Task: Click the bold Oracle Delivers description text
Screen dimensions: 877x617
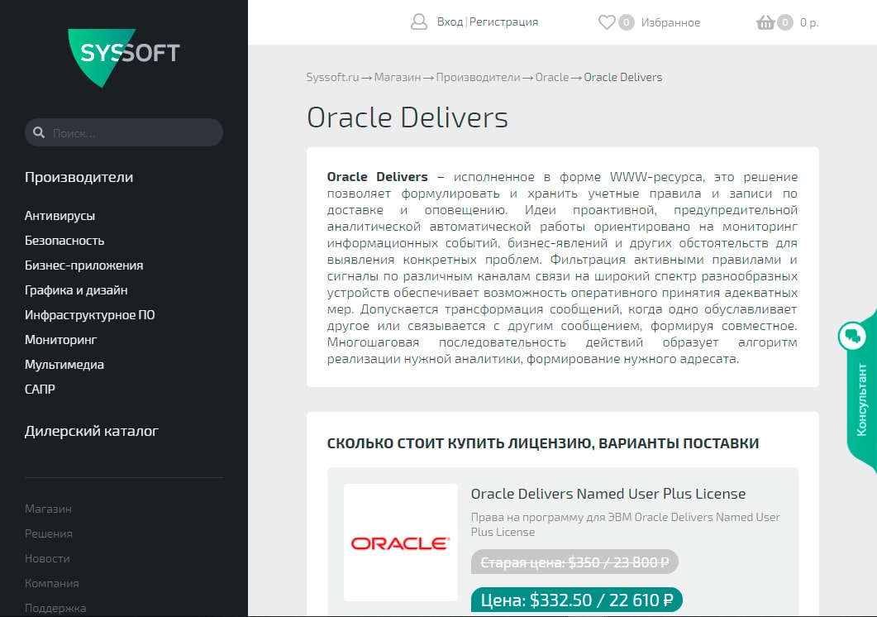Action: pyautogui.click(x=378, y=177)
